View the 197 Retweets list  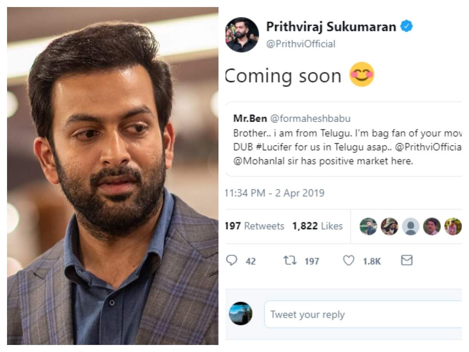[255, 226]
